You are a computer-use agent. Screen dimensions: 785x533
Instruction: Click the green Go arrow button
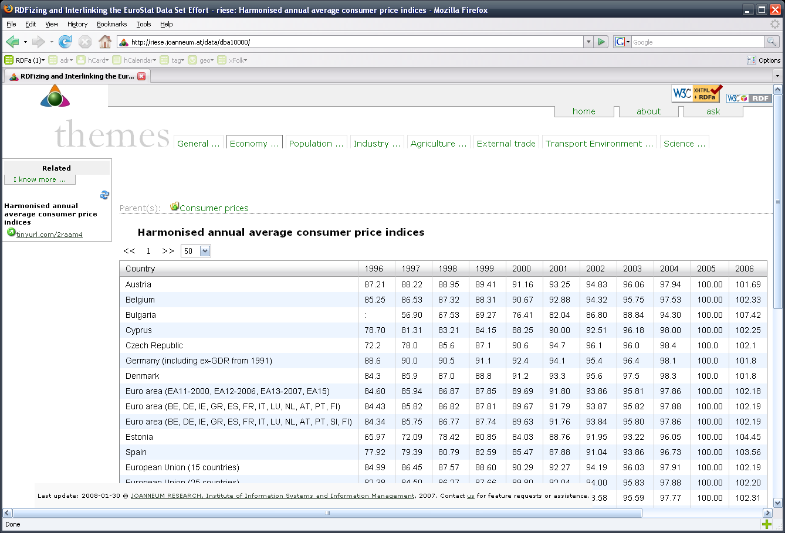pyautogui.click(x=601, y=42)
